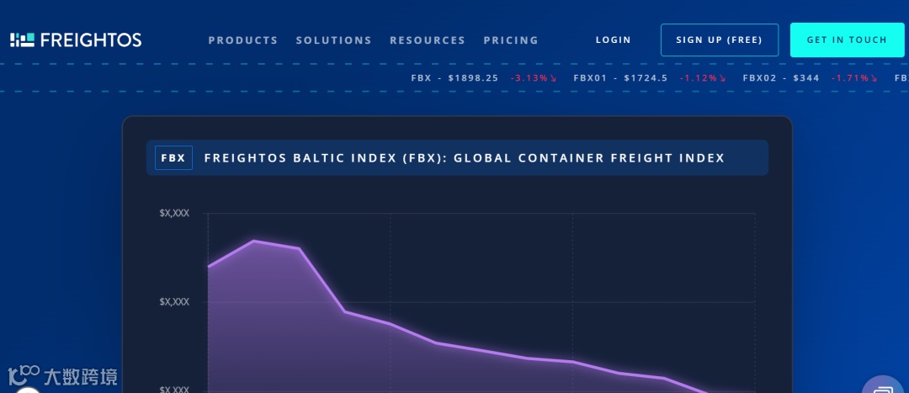Click the Sign Up (Free) button
Image resolution: width=909 pixels, height=393 pixels.
point(720,40)
